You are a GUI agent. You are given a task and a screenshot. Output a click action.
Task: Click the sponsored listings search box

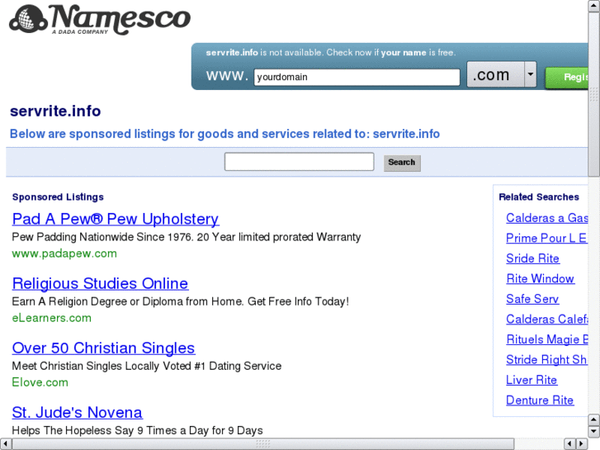300,162
